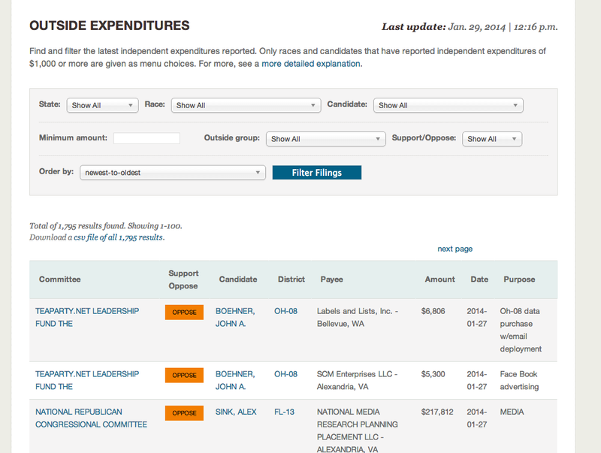Open the more detailed explanation link
The image size is (601, 453).
[311, 64]
